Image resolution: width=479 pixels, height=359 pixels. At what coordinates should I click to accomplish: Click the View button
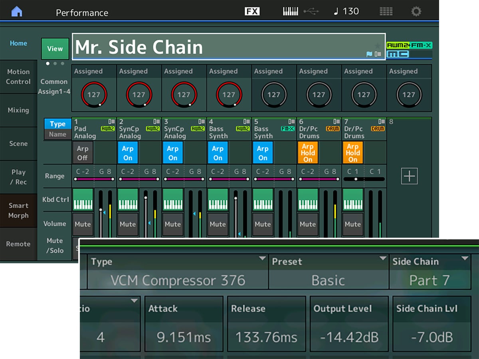(55, 48)
